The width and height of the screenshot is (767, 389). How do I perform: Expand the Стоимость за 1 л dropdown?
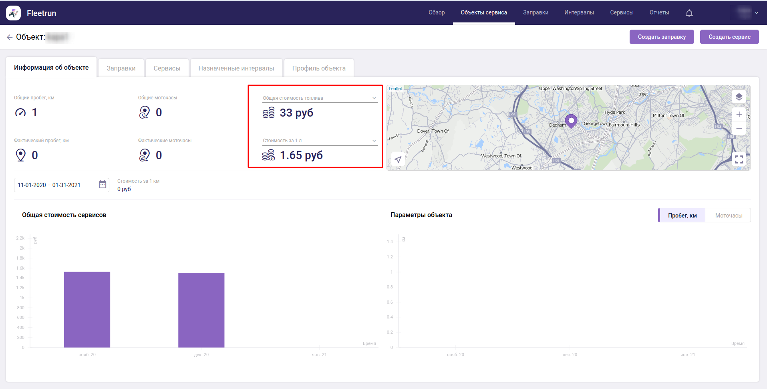tap(374, 141)
